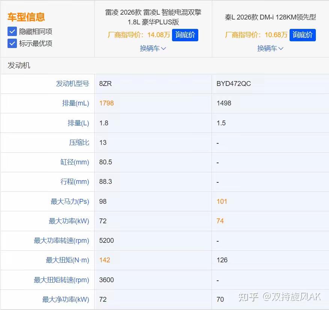
Task: Open the 雷凌 2026款 智能电混双擎 model title
Action: coord(153,17)
